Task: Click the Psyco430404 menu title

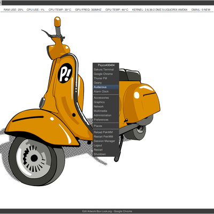Action: pyautogui.click(x=106, y=65)
